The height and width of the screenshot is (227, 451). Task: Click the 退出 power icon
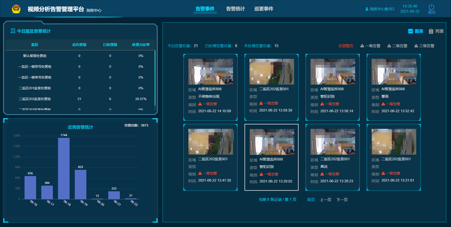click(431, 7)
